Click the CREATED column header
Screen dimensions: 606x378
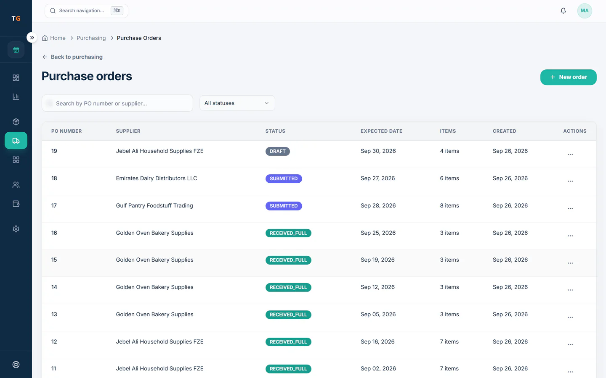505,131
